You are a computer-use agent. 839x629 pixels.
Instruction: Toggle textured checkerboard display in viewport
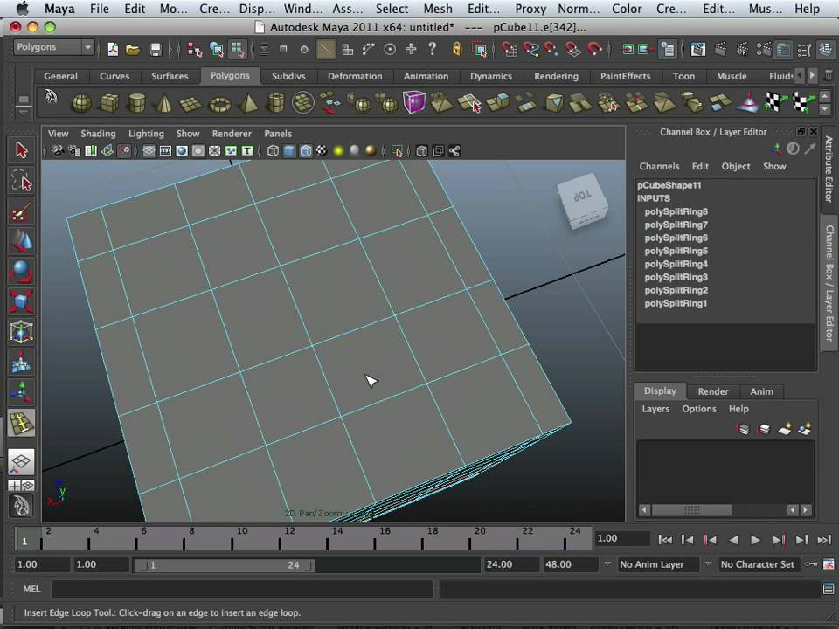pyautogui.click(x=322, y=151)
